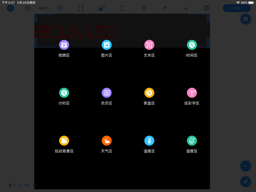Click the pencil edit button
This screenshot has height=192, width=256.
[x=245, y=181]
